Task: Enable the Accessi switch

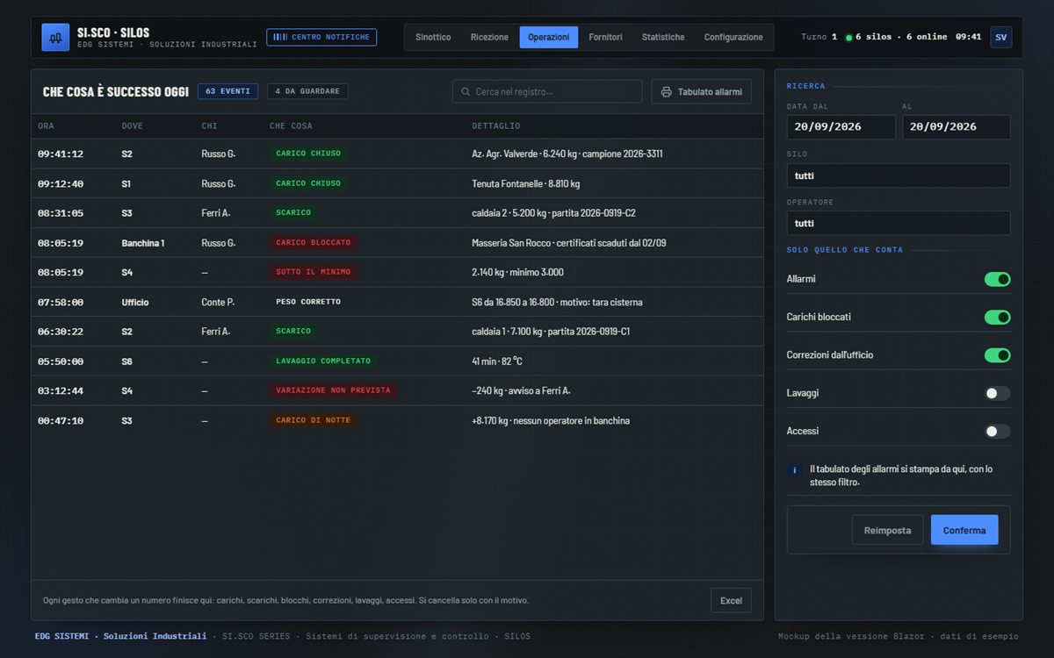Action: pyautogui.click(x=997, y=431)
